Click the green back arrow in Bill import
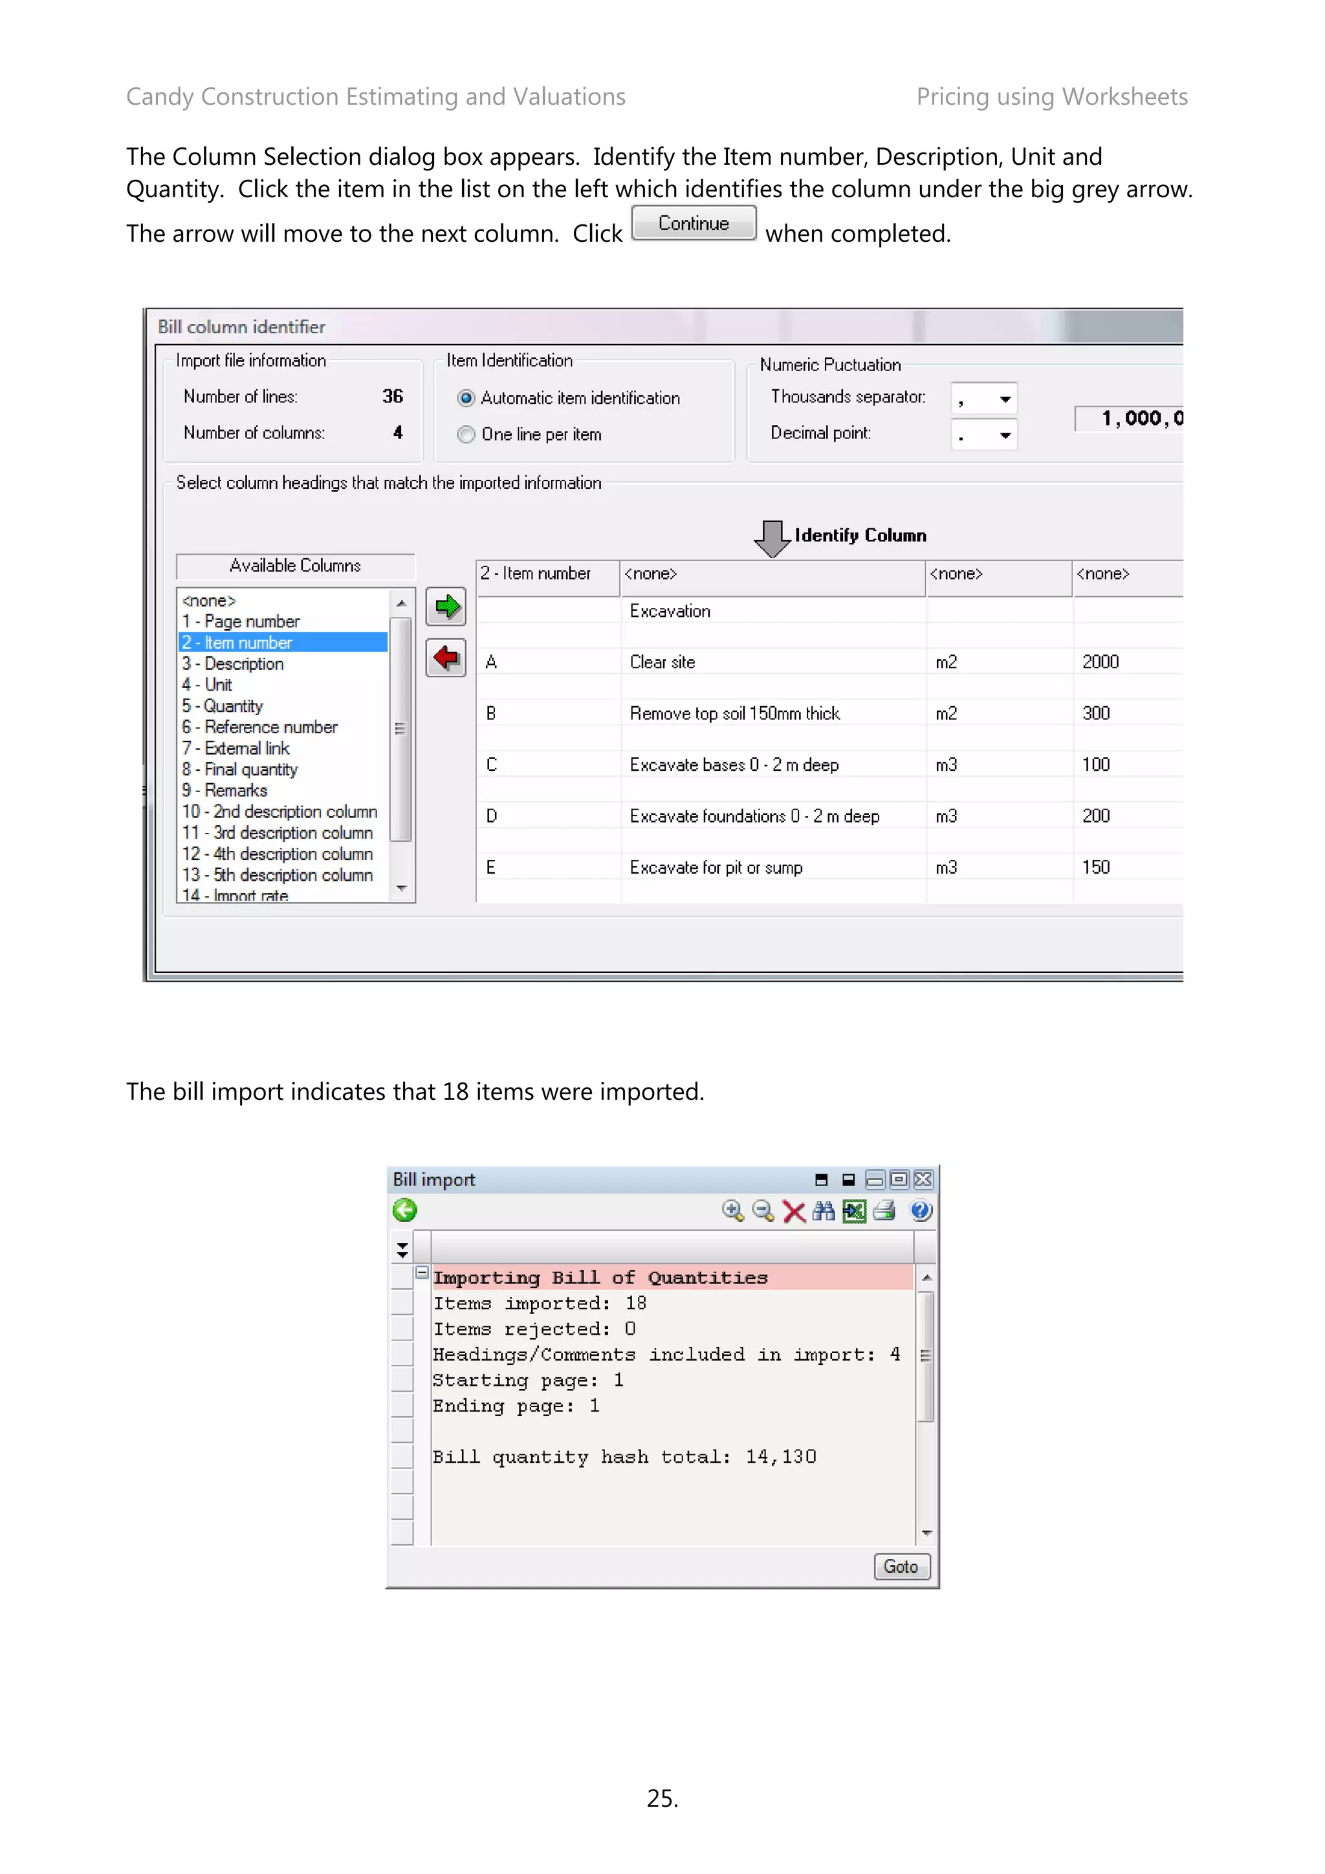 point(404,1211)
